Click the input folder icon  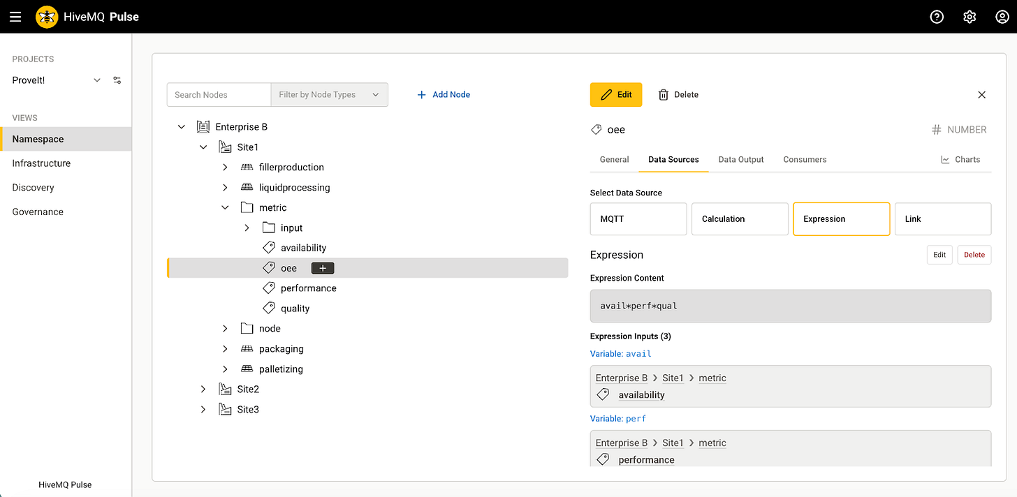269,228
